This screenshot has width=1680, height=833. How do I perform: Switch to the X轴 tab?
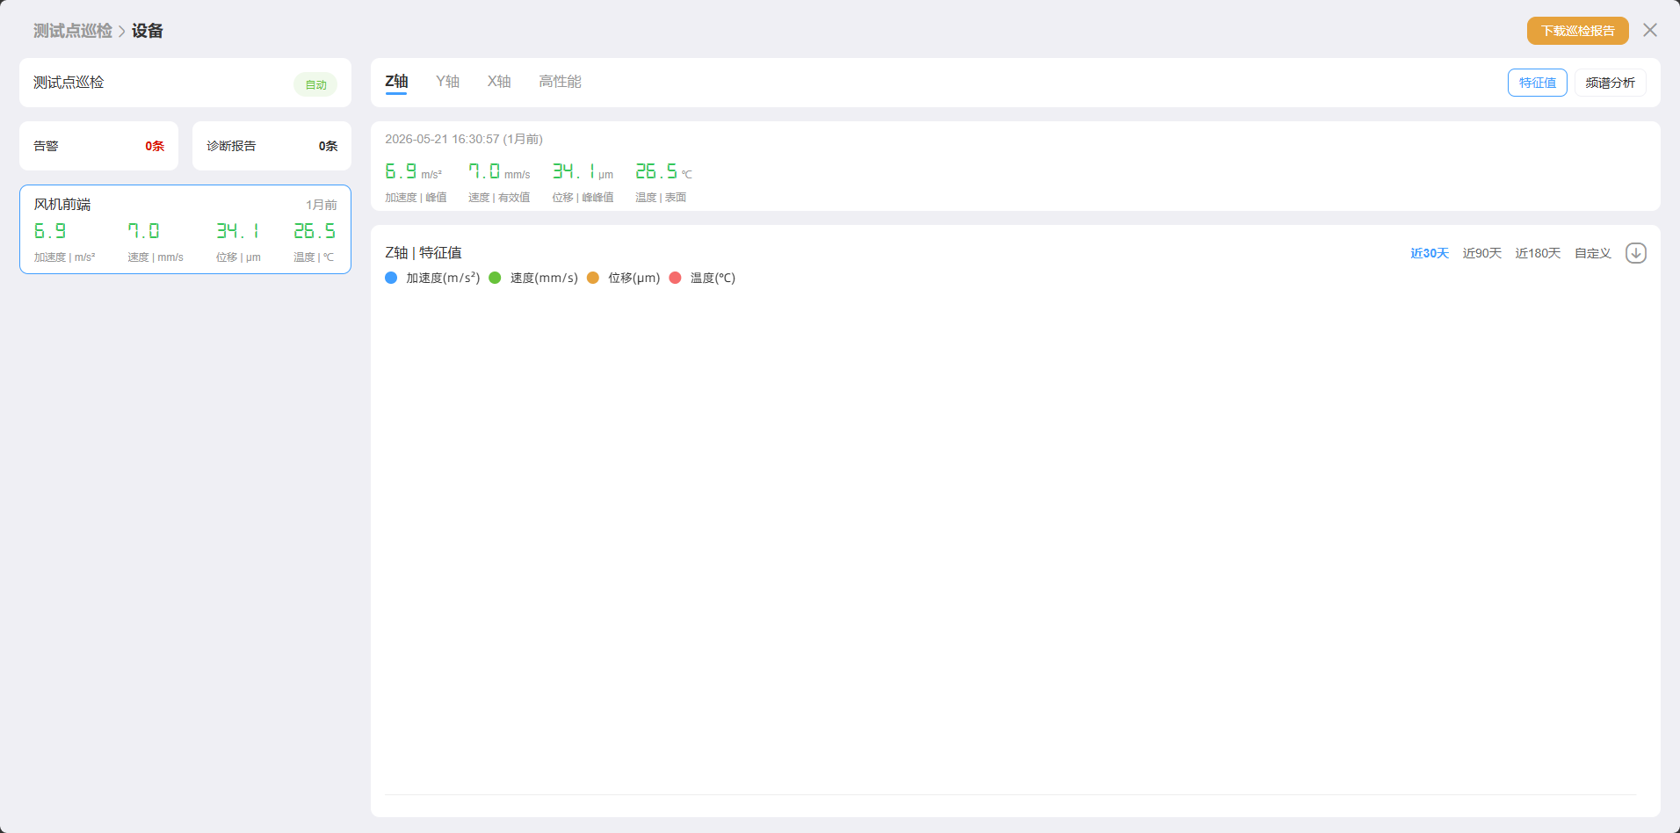[499, 82]
